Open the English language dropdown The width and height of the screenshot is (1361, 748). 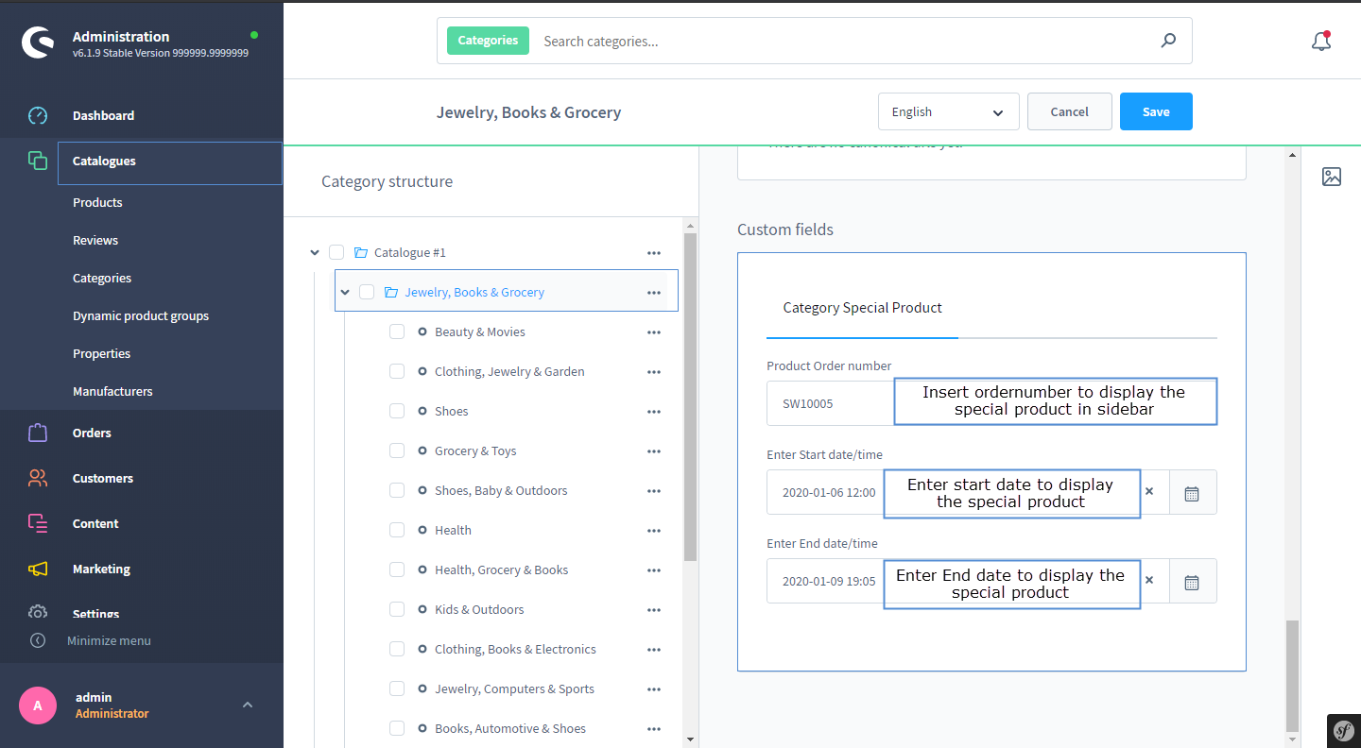coord(949,111)
